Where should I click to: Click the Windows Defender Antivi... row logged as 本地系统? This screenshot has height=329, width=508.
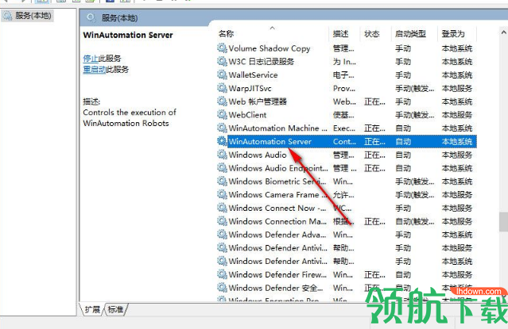tap(347, 261)
